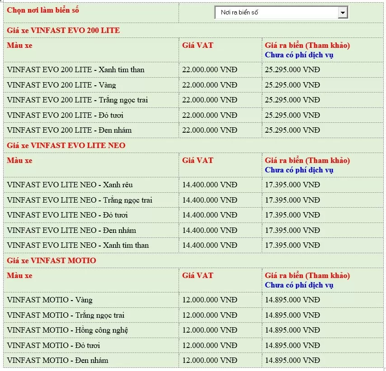The height and width of the screenshot is (371, 386).
Task: Choose VINFAST EVO LITE NEO - Xanh rêu
Action: (x=70, y=185)
